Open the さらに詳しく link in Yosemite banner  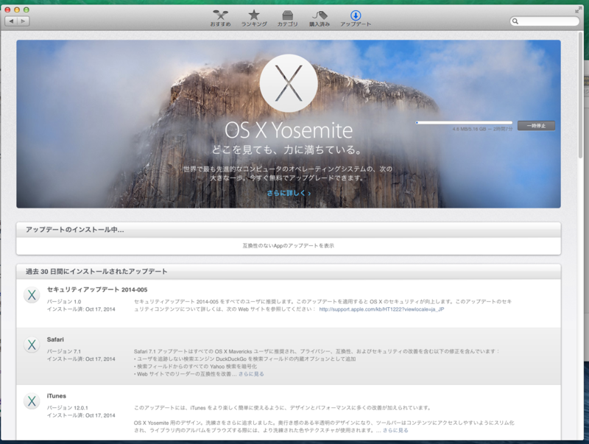(289, 193)
